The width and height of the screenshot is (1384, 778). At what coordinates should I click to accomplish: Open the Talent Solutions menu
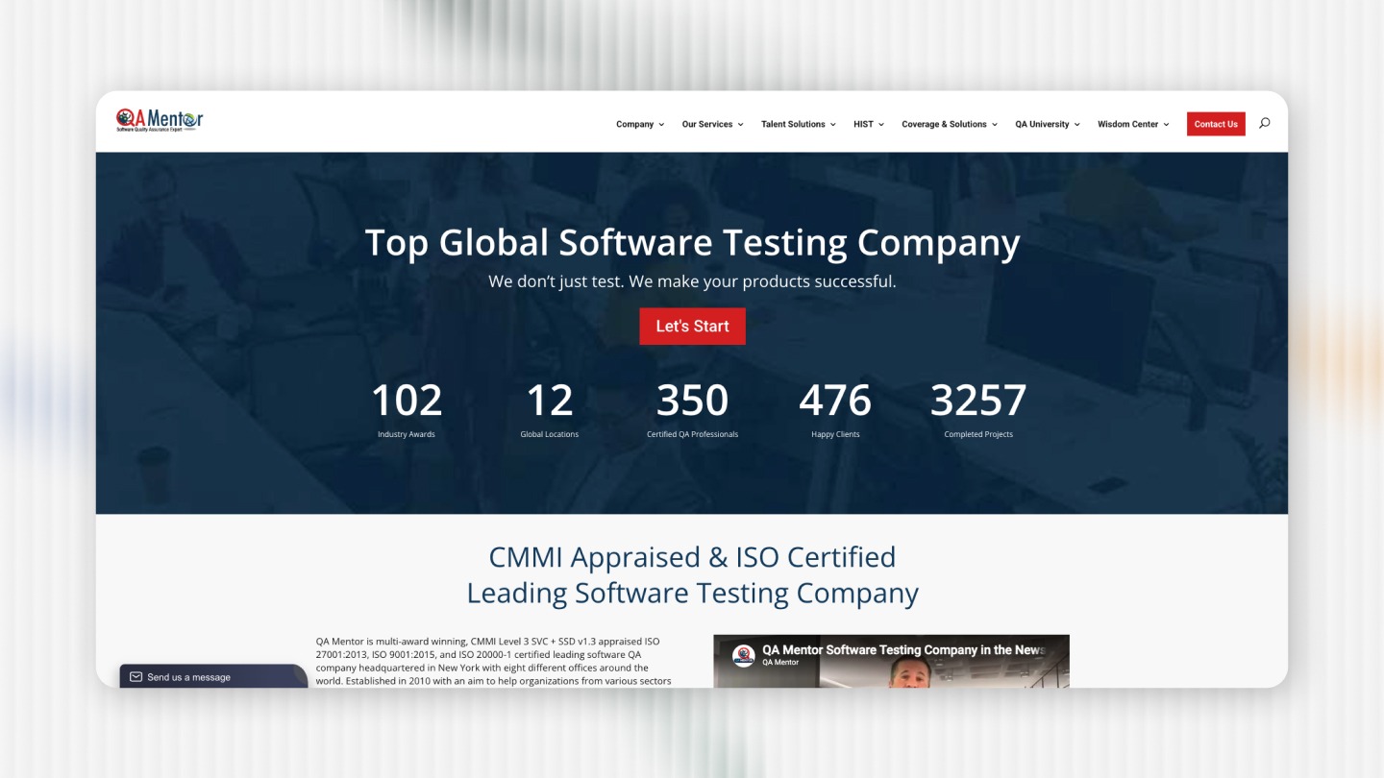point(798,124)
